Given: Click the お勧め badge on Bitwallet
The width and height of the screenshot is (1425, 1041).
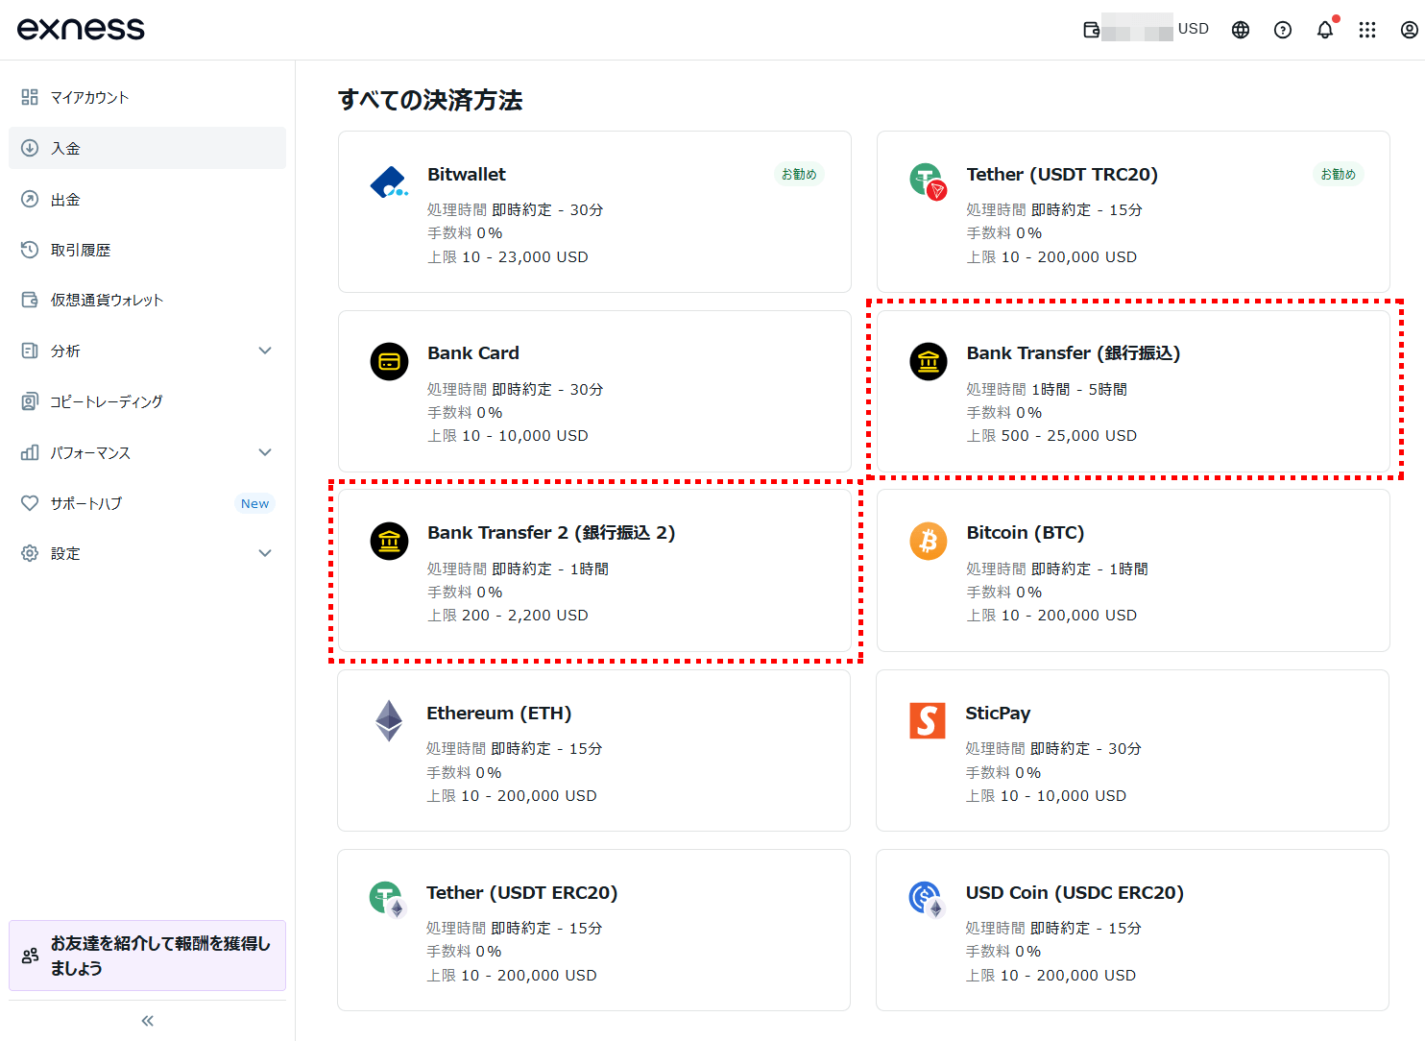Looking at the screenshot, I should tap(799, 174).
